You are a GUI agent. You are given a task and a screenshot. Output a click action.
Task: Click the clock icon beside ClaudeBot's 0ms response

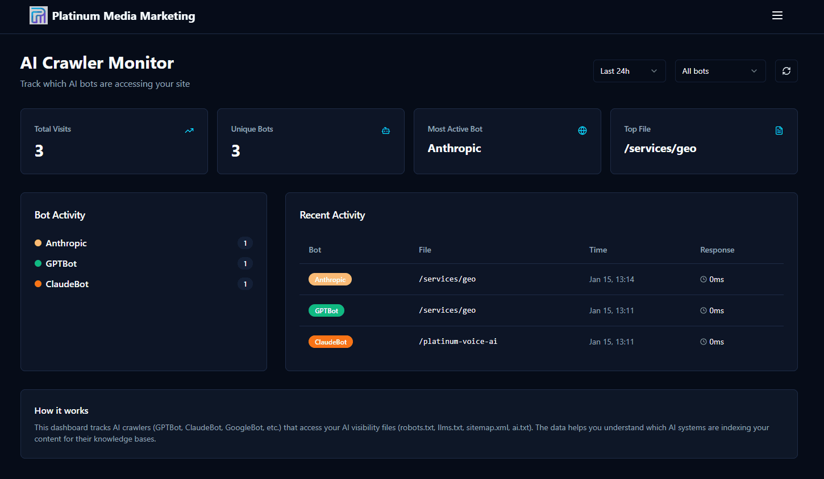click(703, 341)
